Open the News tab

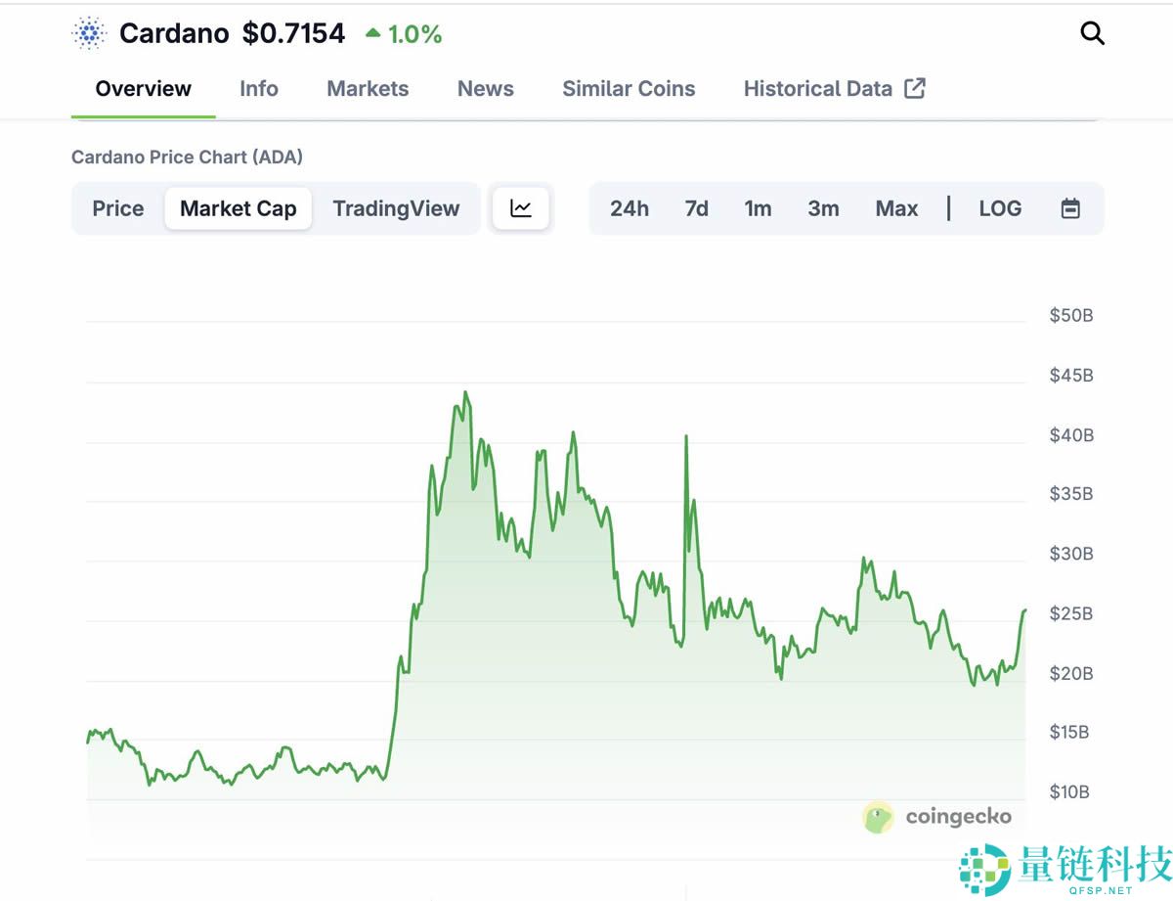(485, 88)
